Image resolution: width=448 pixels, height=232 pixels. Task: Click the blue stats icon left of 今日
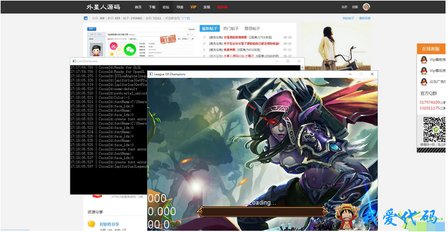point(86,18)
